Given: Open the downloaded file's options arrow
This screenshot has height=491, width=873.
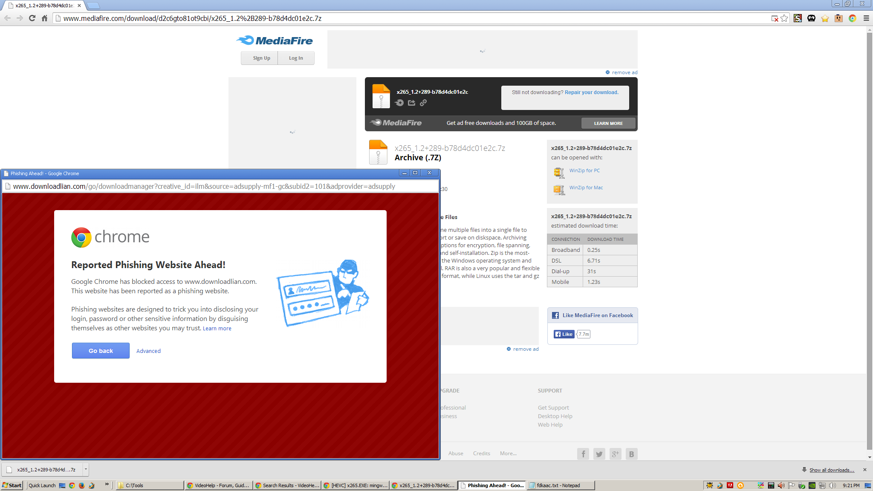Looking at the screenshot, I should point(86,469).
